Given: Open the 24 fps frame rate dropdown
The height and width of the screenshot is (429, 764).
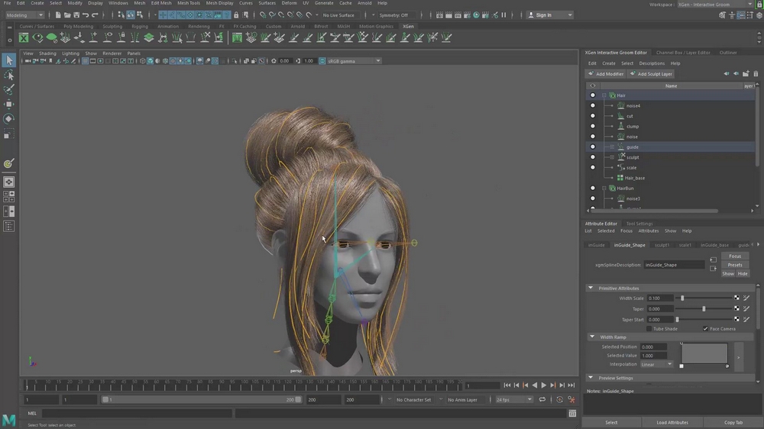Looking at the screenshot, I should click(513, 400).
